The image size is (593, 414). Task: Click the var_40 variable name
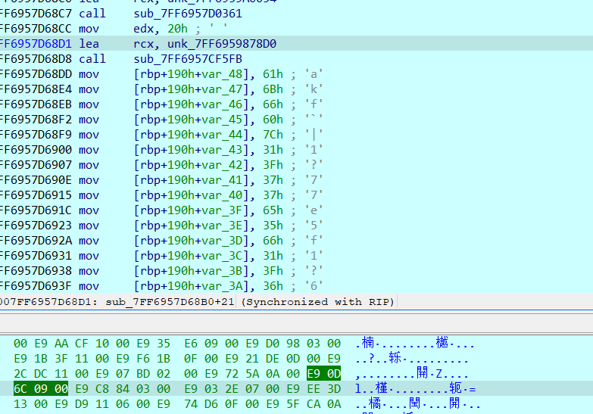(222, 195)
